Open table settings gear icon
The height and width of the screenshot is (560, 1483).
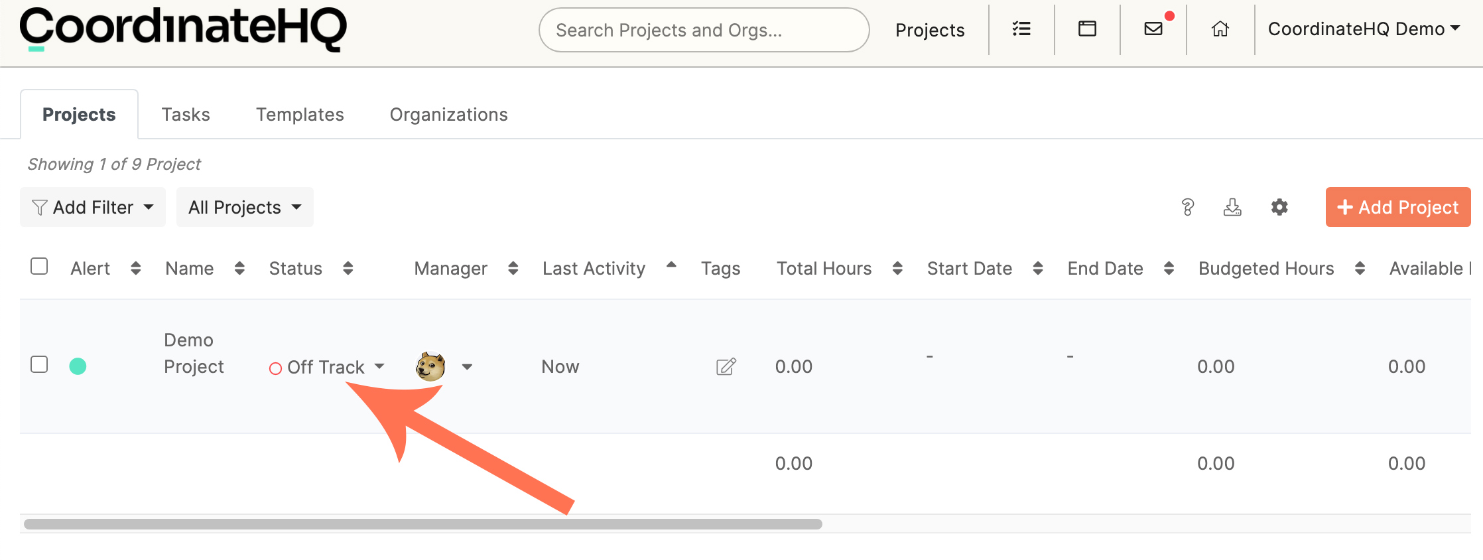[1279, 207]
